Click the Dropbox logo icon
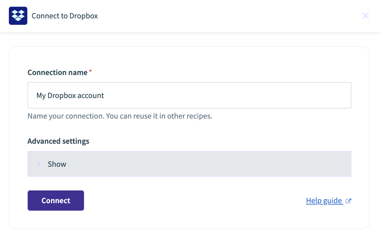 coord(18,16)
